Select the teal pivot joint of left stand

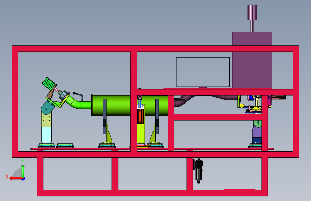tap(47, 108)
